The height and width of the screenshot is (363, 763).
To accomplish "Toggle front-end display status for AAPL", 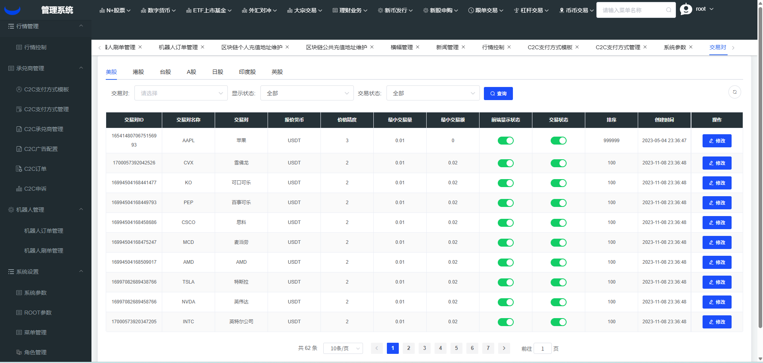I will [505, 141].
